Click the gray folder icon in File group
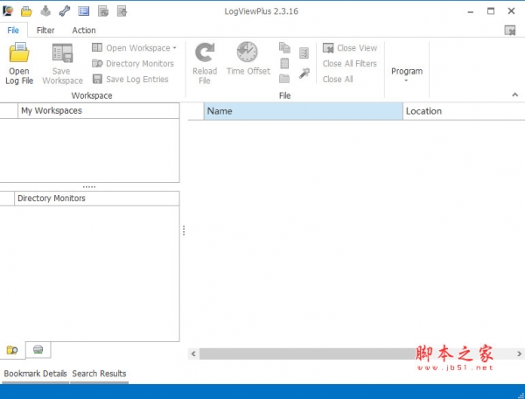 click(284, 79)
